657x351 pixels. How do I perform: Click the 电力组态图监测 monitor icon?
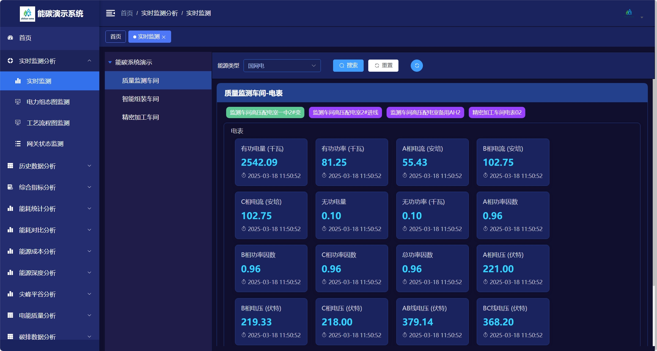coord(18,102)
